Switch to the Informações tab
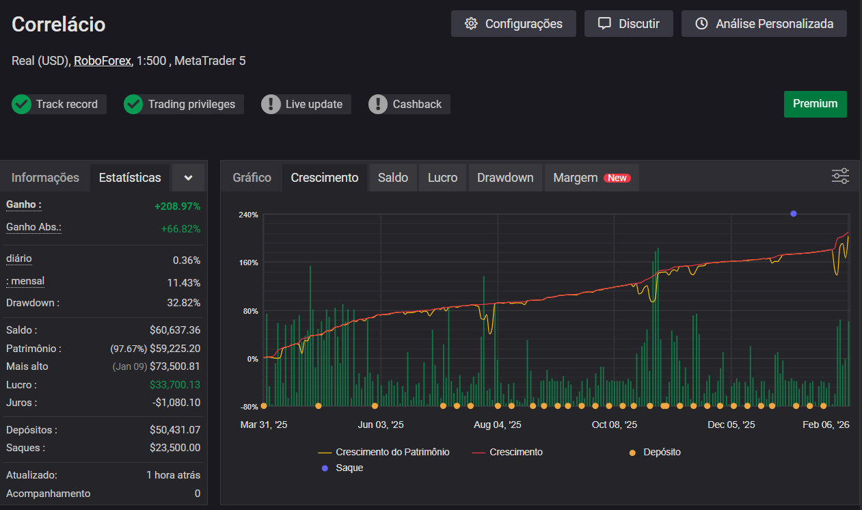Viewport: 862px width, 510px height. [x=46, y=178]
